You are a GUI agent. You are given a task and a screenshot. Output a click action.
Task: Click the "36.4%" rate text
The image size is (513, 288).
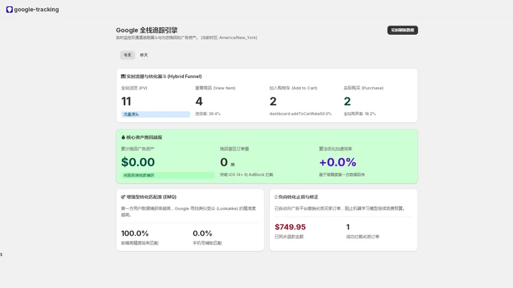[208, 114]
